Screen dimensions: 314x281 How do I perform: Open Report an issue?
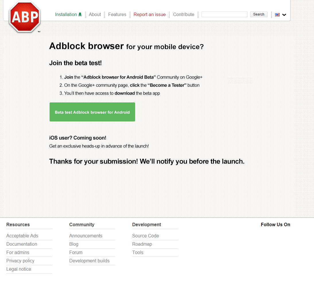[150, 14]
